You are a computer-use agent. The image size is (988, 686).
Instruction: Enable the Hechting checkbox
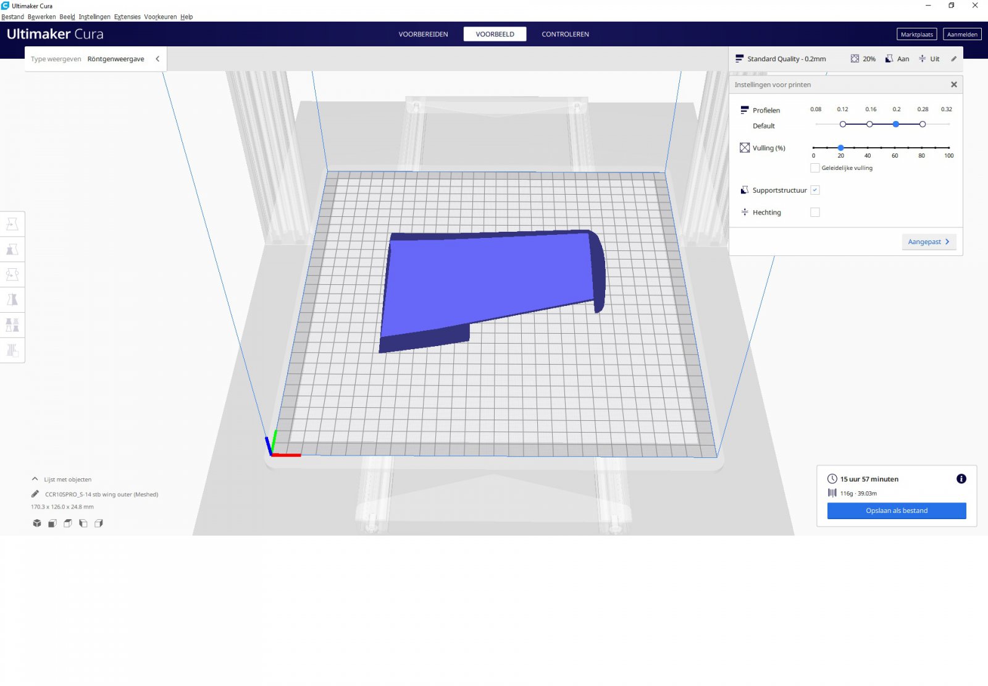[x=815, y=213]
